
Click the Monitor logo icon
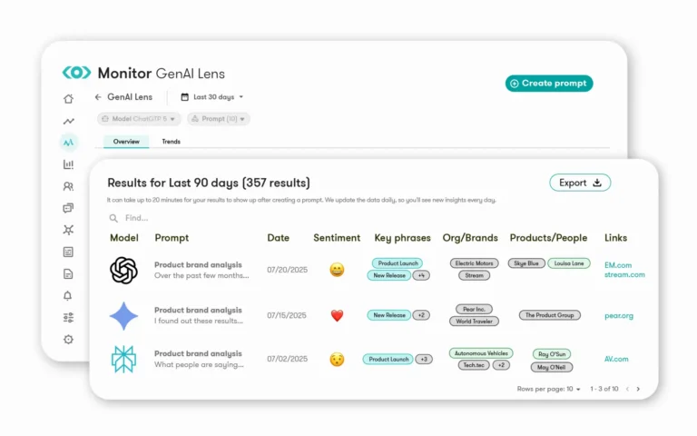coord(76,73)
